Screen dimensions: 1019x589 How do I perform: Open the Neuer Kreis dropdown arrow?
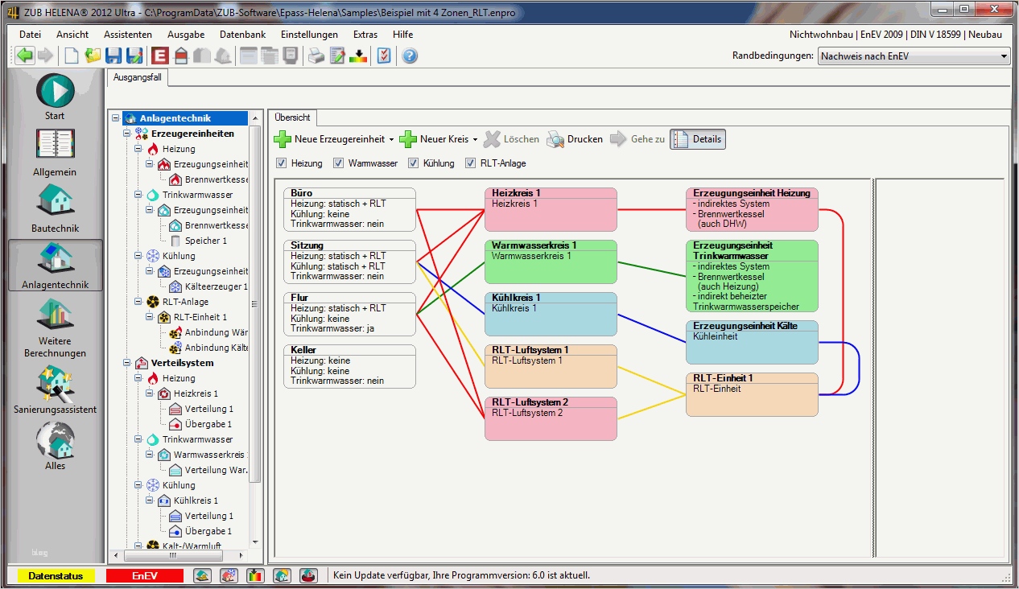[x=475, y=140]
